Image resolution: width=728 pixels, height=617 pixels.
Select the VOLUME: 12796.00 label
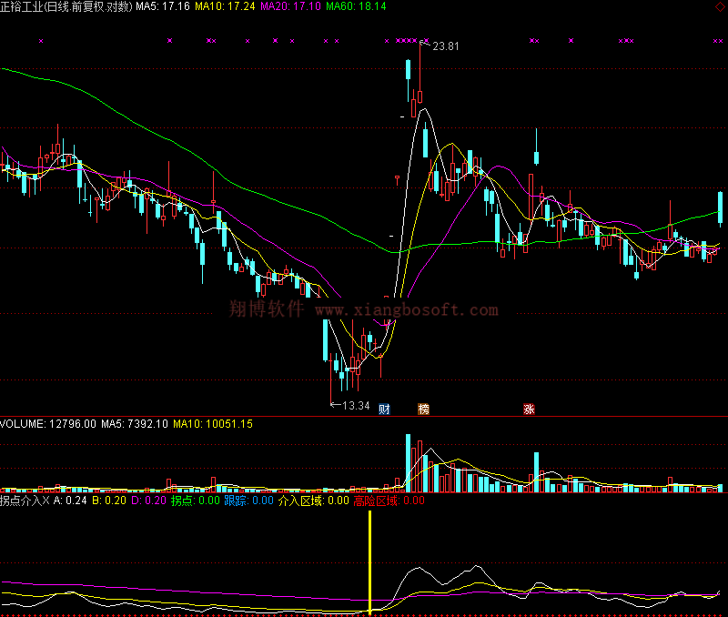pos(48,424)
